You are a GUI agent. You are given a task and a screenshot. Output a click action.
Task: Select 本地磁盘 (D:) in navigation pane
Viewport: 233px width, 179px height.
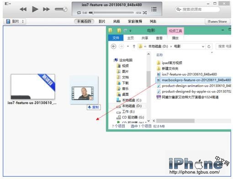pos(129,106)
